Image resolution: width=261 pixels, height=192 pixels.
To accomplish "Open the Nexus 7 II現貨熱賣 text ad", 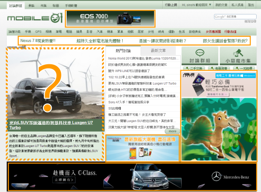I will 38,41.
